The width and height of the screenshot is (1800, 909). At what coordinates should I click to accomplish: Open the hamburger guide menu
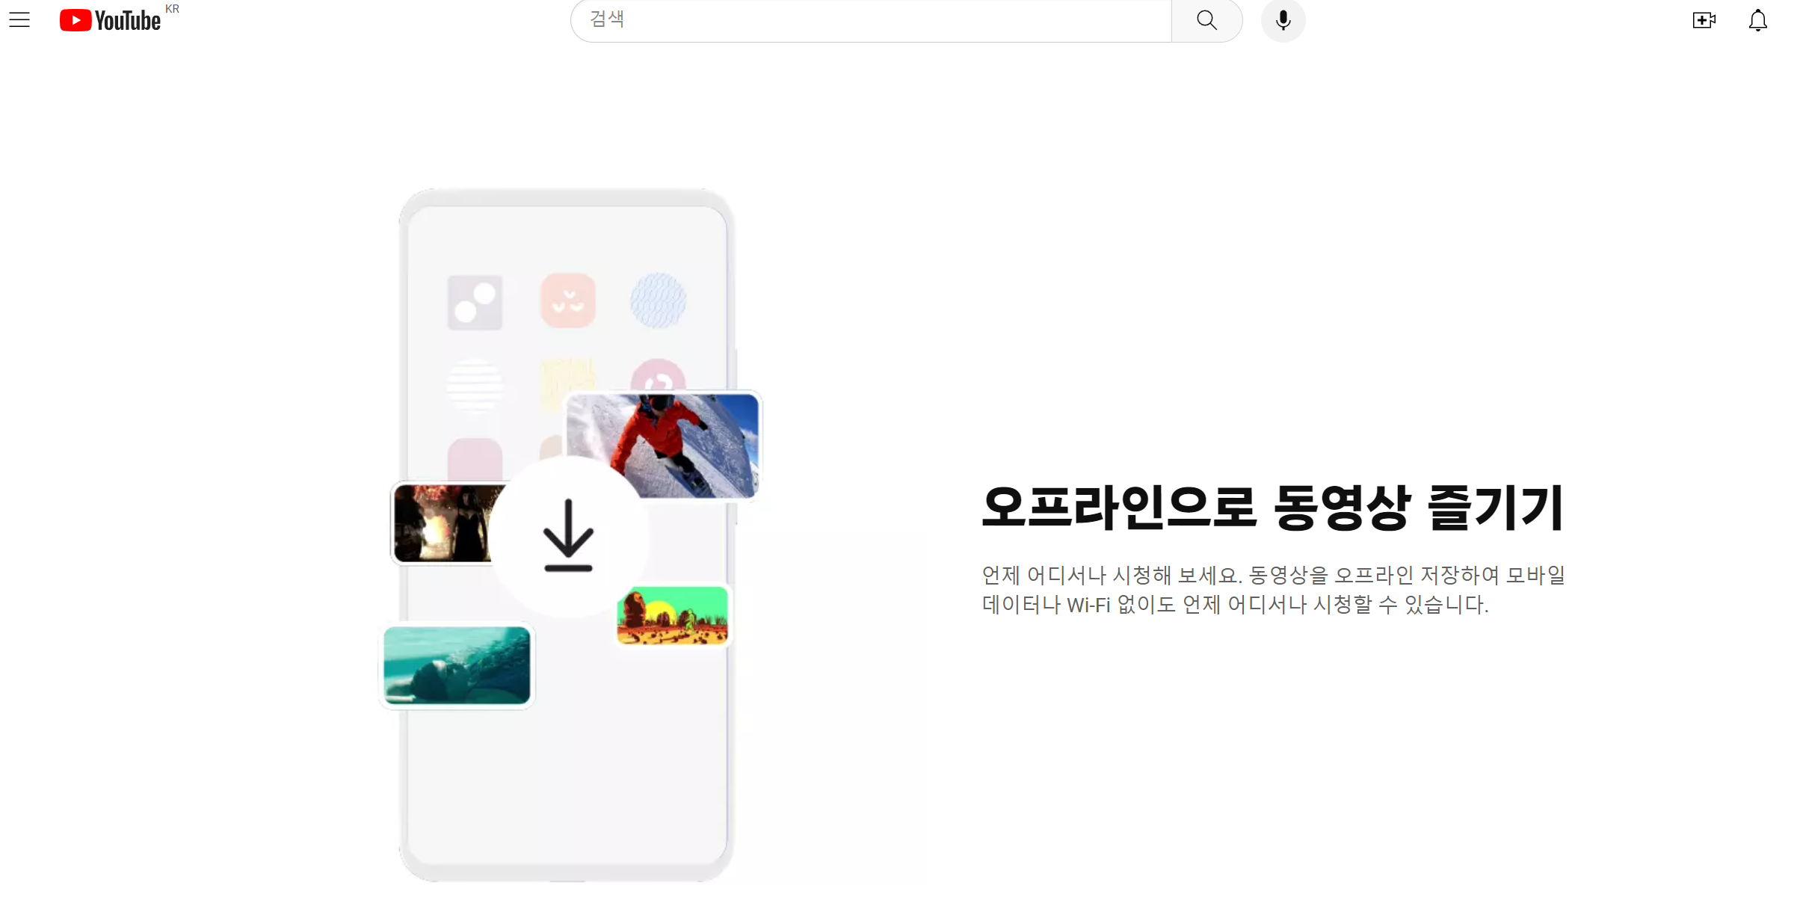[20, 20]
